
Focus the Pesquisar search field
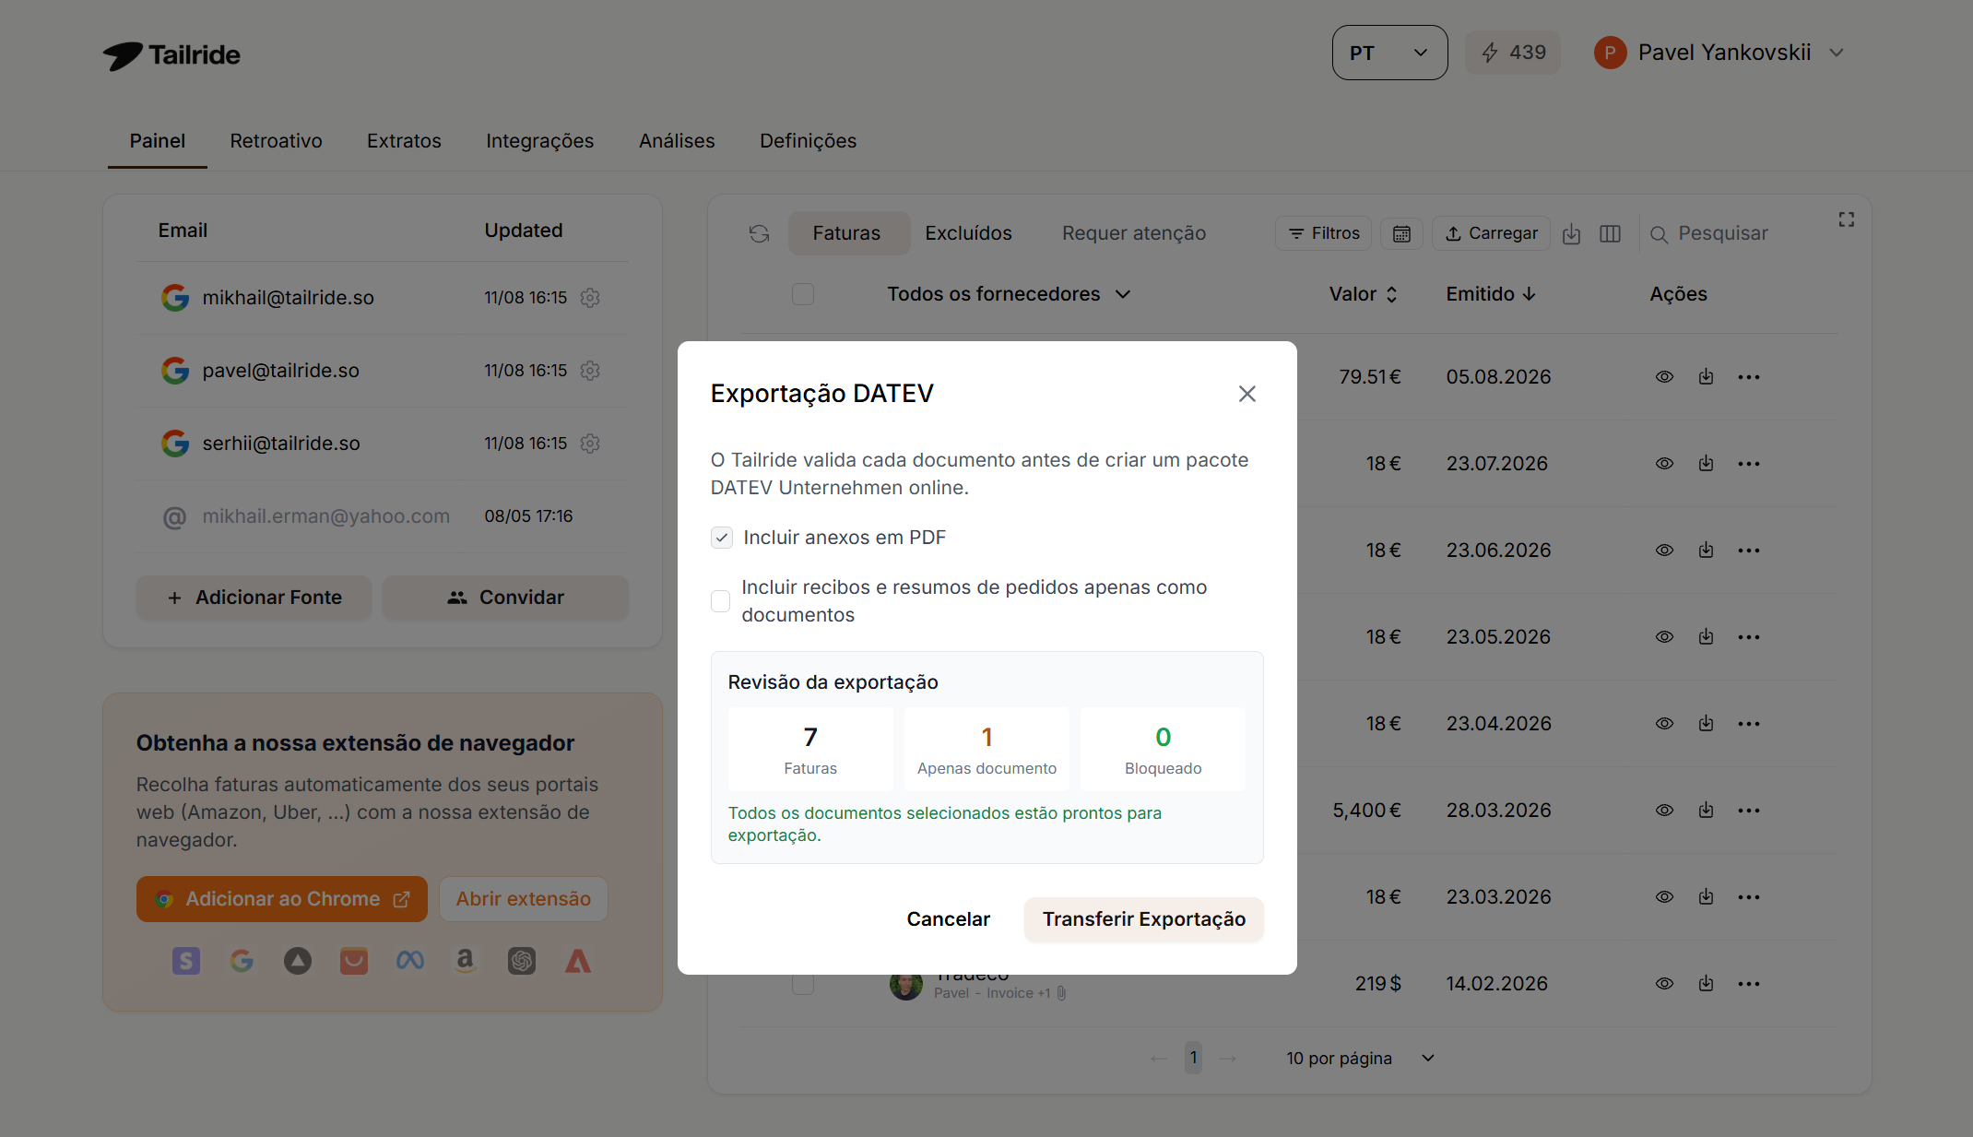(x=1722, y=233)
